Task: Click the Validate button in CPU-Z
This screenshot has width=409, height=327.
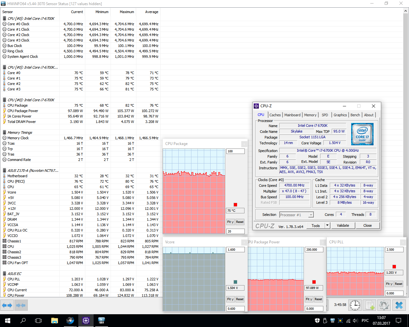Action: (x=343, y=225)
